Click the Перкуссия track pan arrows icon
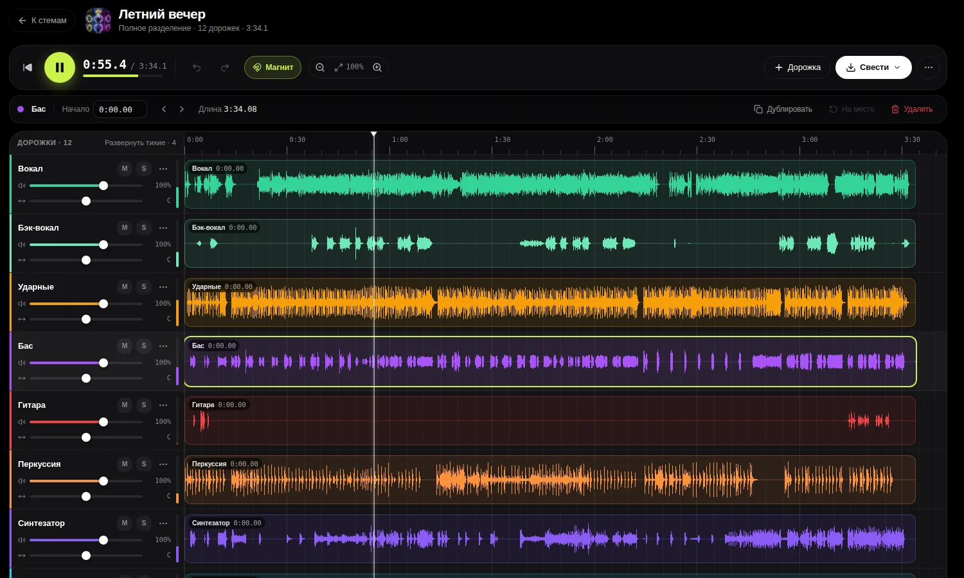 pos(22,496)
